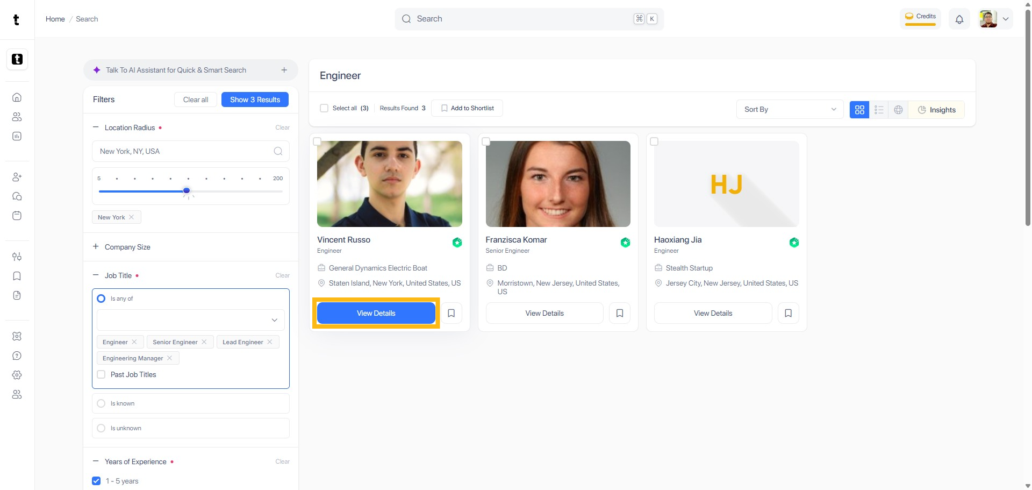The image size is (1032, 490).
Task: Remove the New York location tag
Action: click(x=132, y=217)
